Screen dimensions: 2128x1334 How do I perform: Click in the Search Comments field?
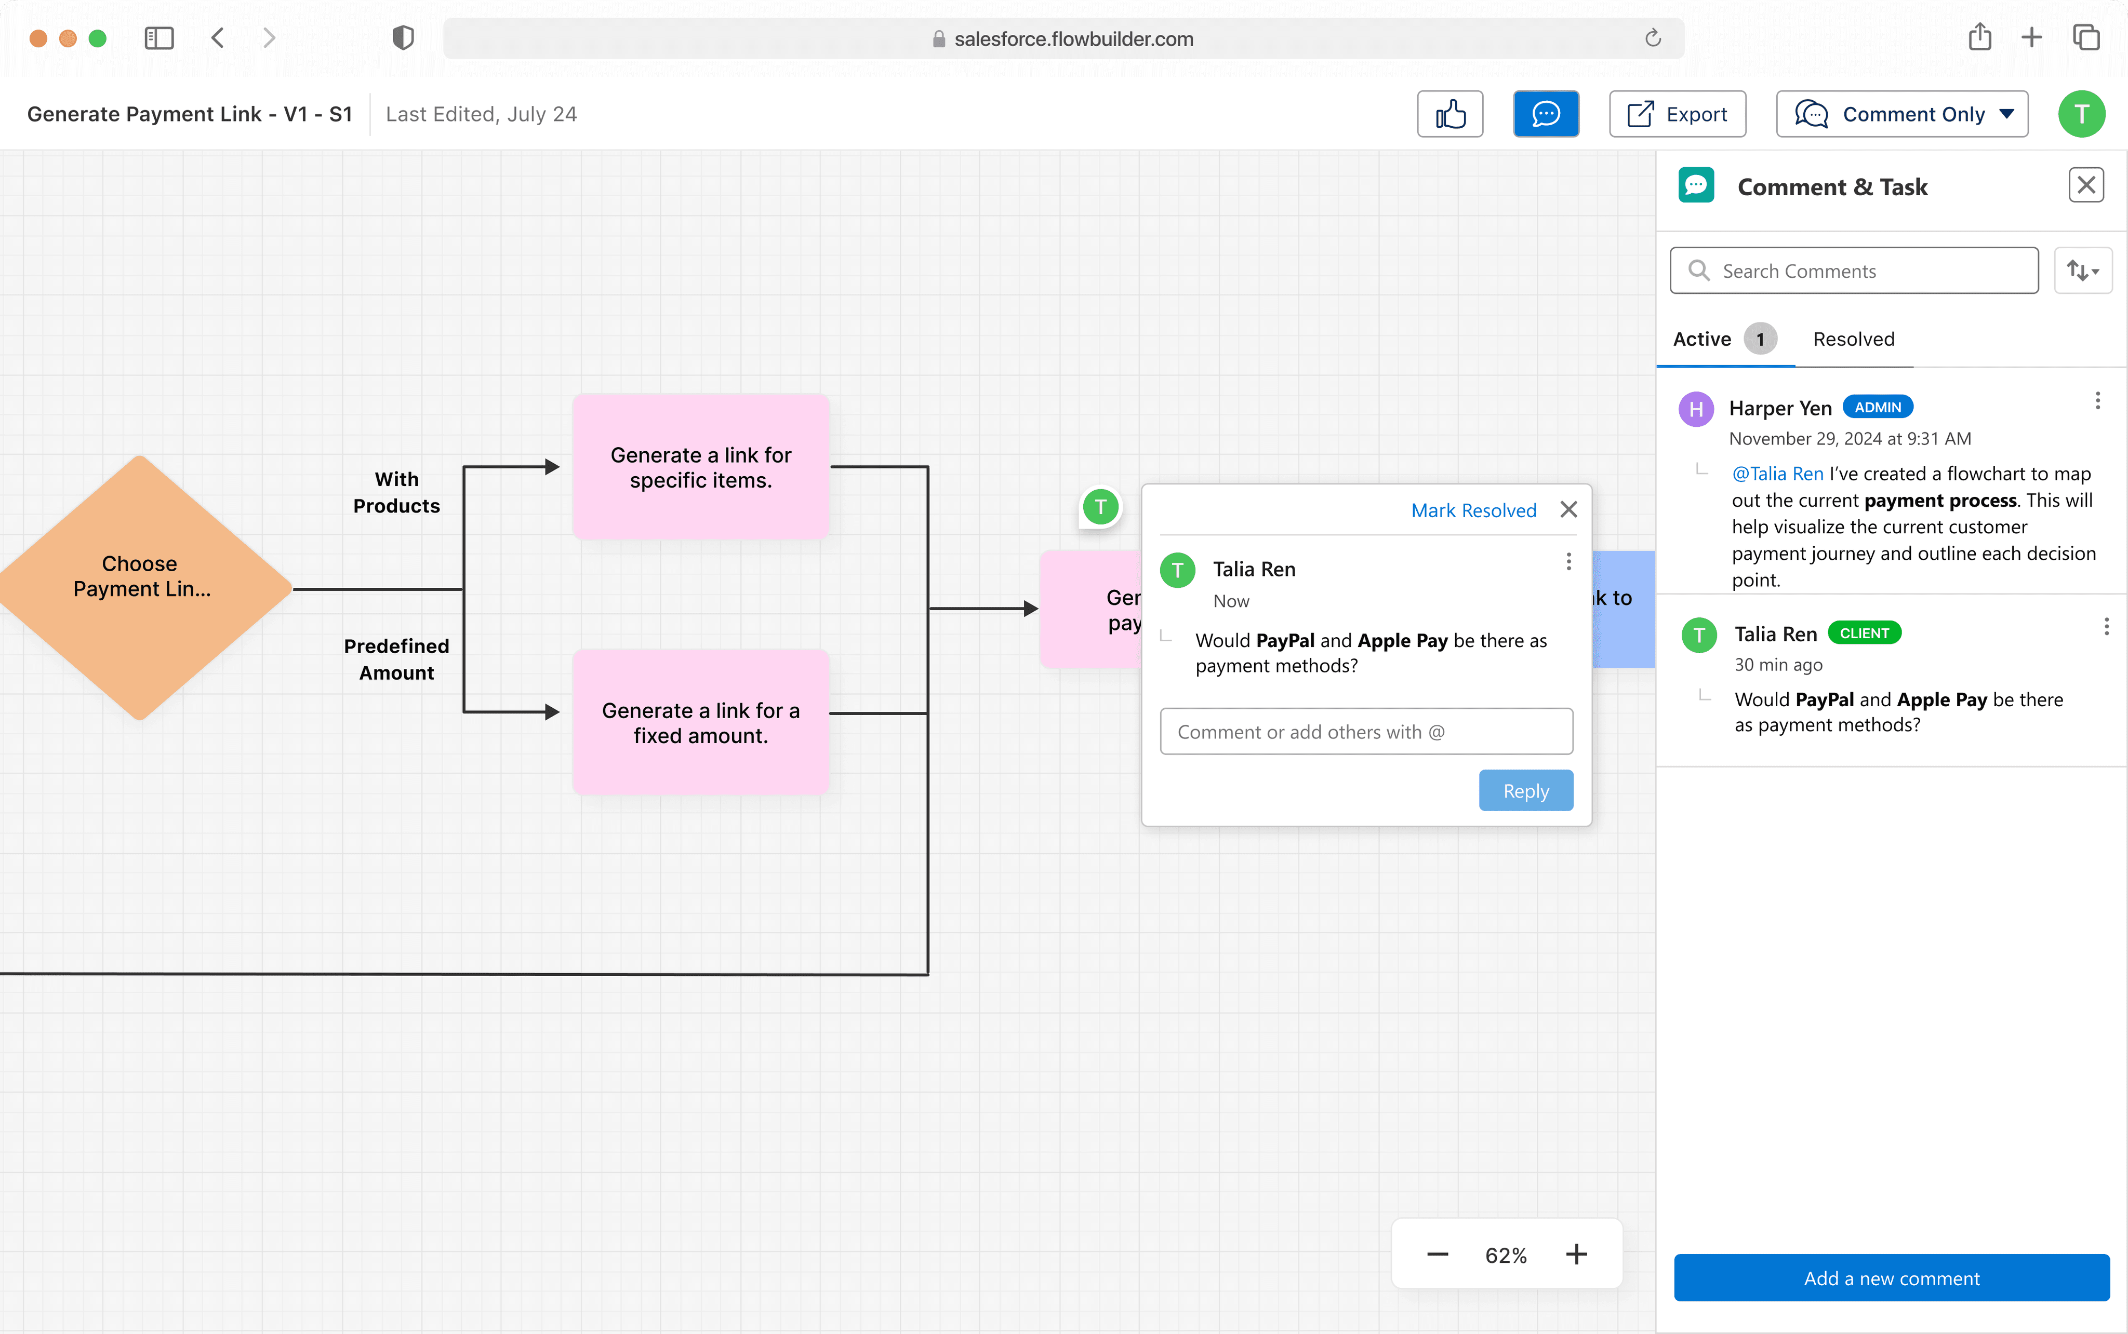[1854, 271]
